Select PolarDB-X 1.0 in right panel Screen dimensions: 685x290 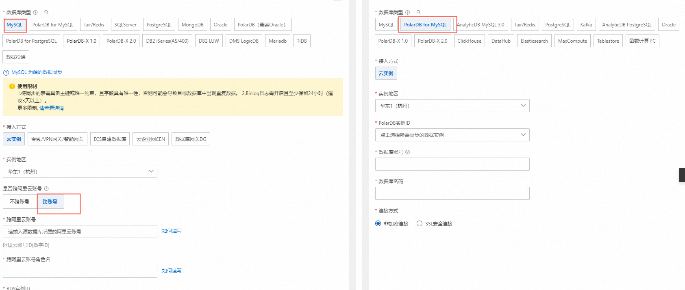tap(393, 41)
